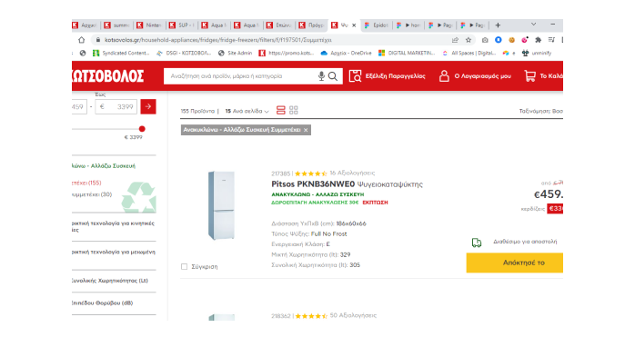
Task: Switch to the Epidot browser tab
Action: click(x=377, y=25)
